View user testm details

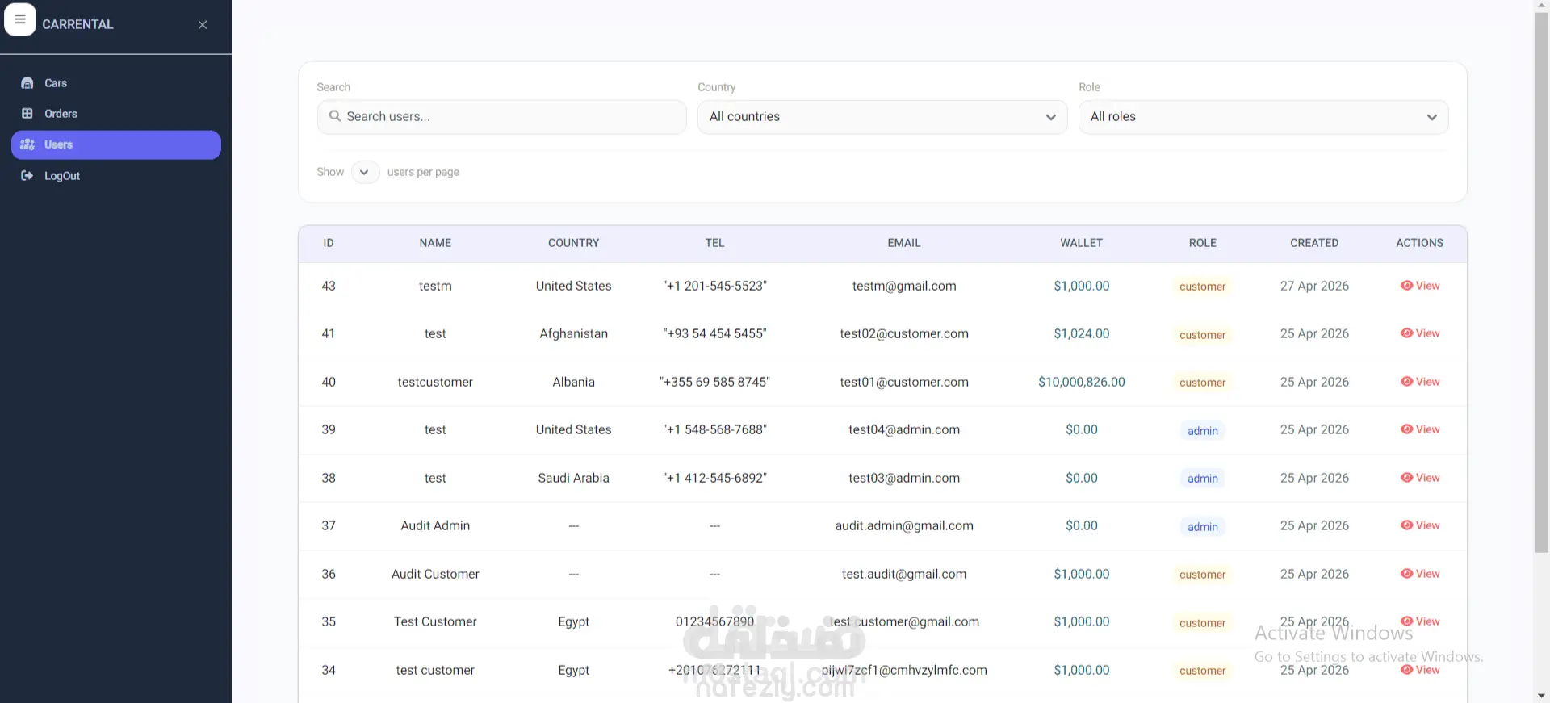(1420, 286)
